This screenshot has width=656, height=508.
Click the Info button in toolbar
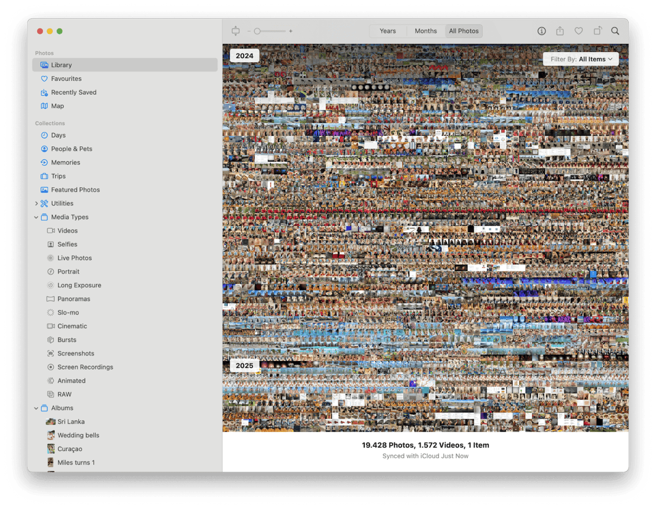pos(542,31)
